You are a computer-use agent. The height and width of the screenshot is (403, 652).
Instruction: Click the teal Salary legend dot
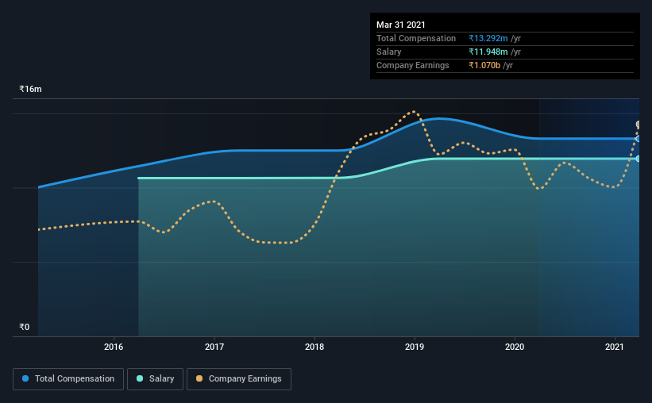point(140,378)
